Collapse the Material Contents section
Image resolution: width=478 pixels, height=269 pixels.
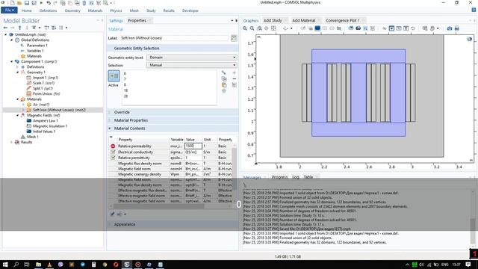click(110, 129)
